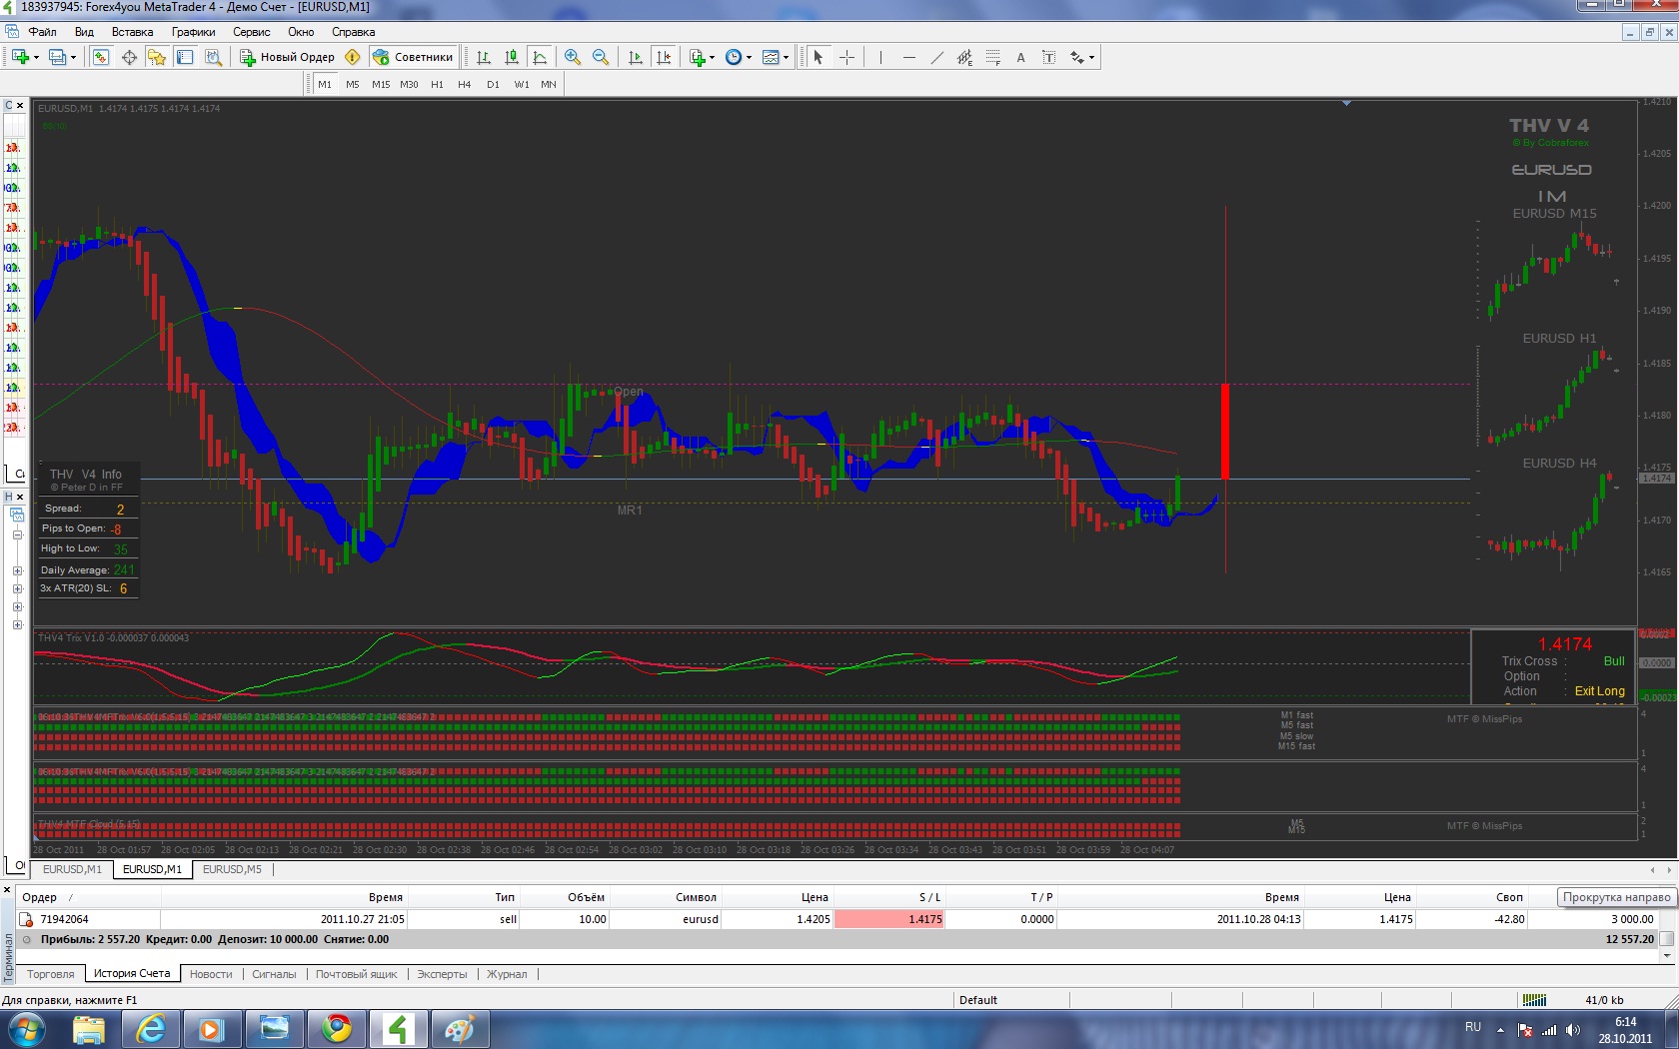Viewport: 1679px width, 1049px height.
Task: Expand the Indicators dropdown arrow
Action: click(x=713, y=57)
